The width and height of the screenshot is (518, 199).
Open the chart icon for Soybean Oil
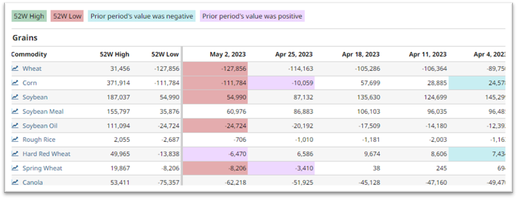(x=15, y=125)
